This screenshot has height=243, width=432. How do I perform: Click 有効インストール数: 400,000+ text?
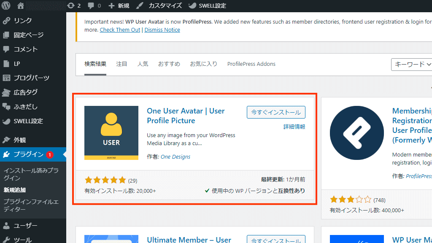click(367, 211)
